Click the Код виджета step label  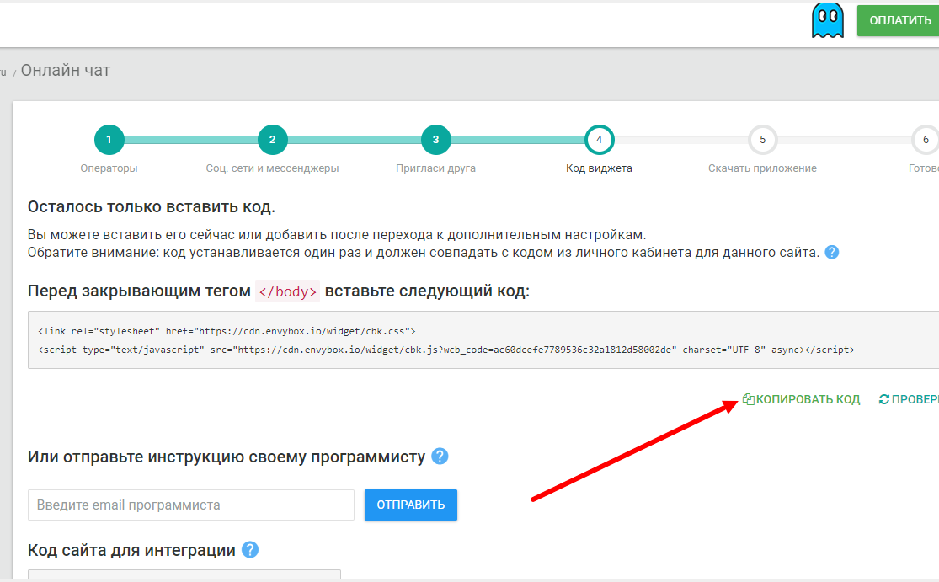[599, 168]
